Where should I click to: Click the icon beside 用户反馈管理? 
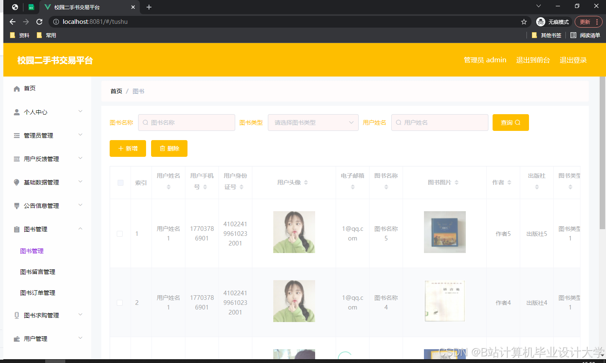(x=17, y=159)
